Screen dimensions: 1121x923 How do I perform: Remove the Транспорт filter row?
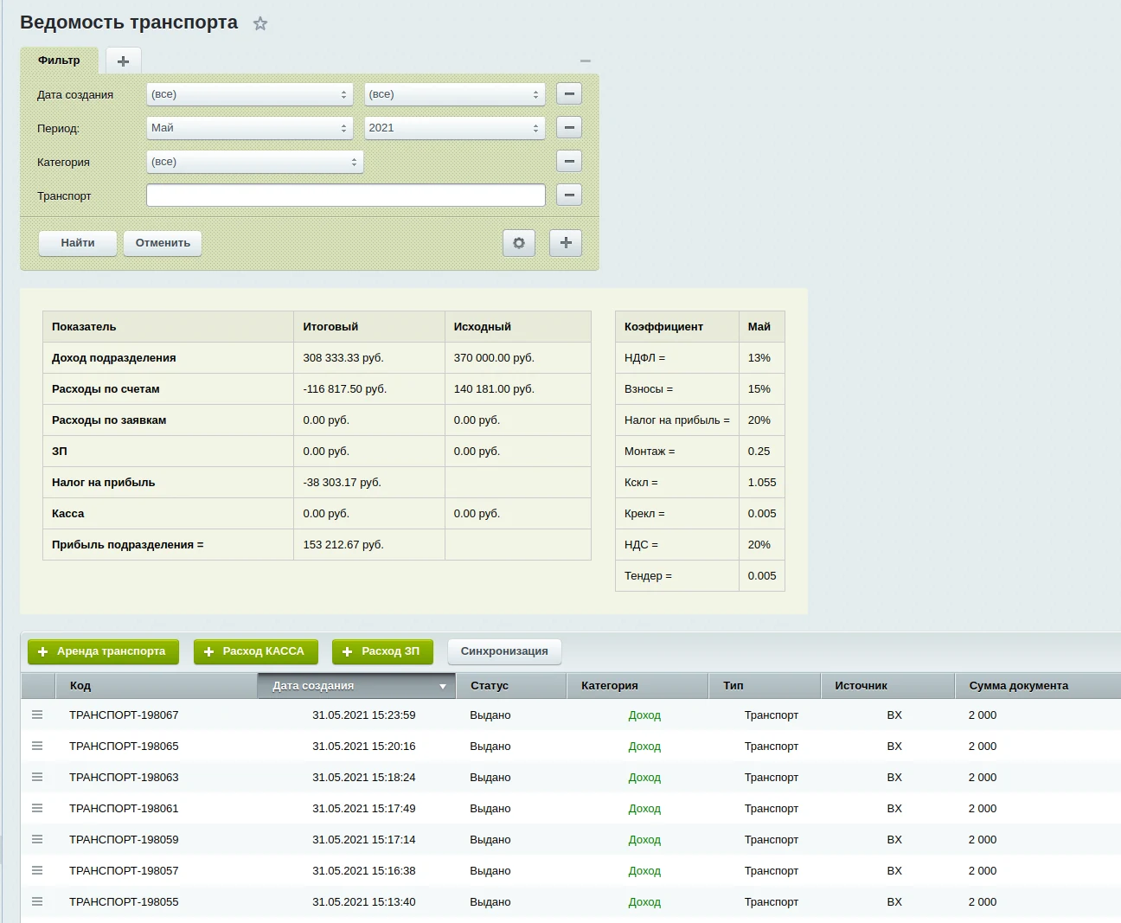(x=569, y=195)
